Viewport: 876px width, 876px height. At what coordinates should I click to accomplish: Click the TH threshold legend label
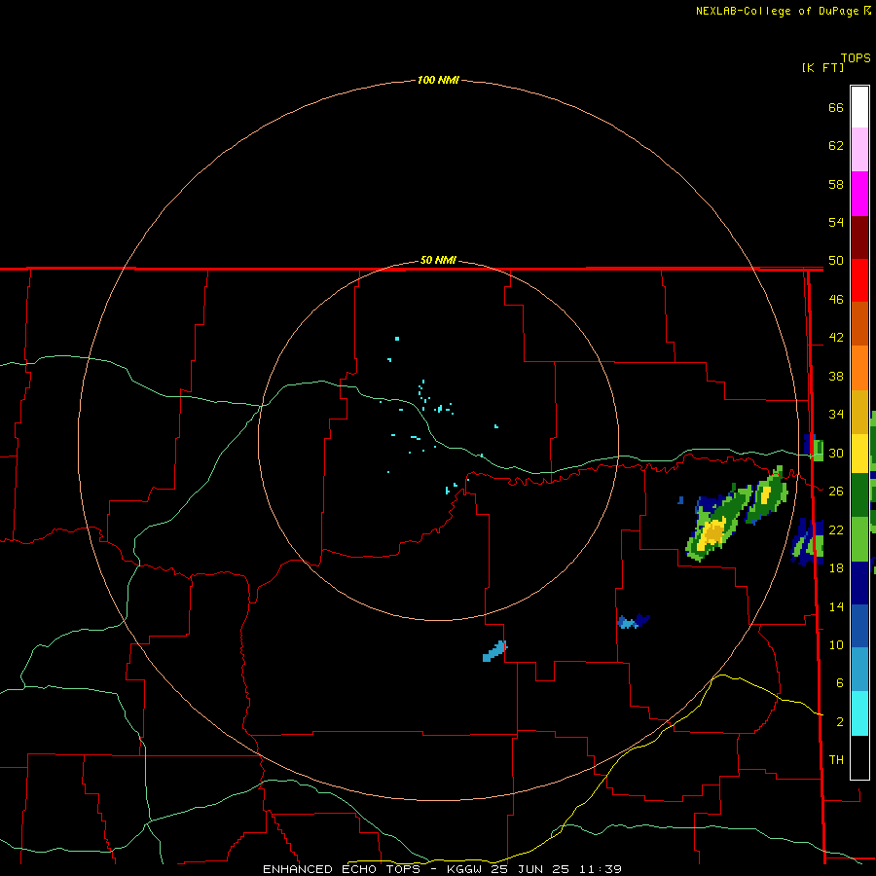pos(836,760)
